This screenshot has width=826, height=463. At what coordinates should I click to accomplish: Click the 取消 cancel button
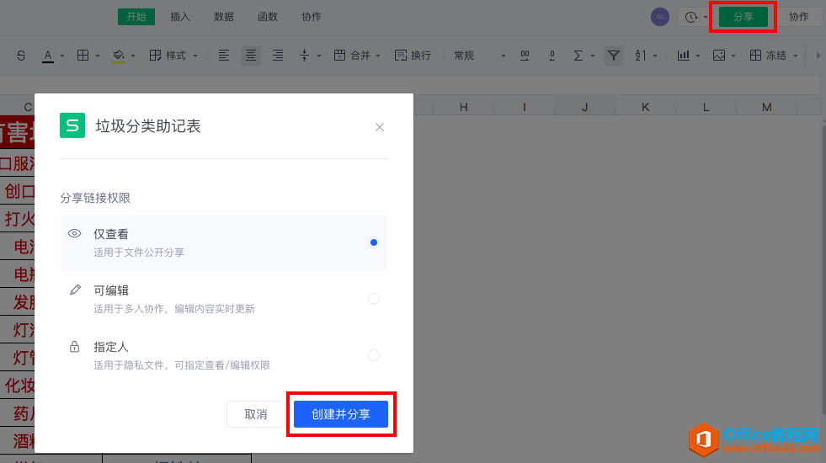click(256, 414)
